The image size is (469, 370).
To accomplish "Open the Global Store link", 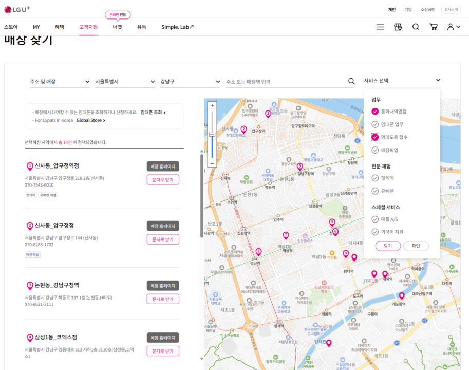I will pyautogui.click(x=90, y=120).
